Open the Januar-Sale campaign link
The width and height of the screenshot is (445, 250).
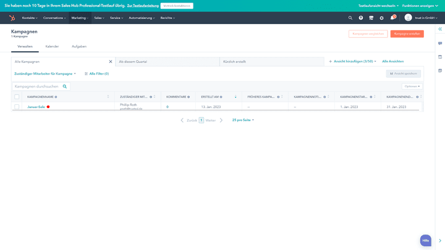(x=36, y=107)
